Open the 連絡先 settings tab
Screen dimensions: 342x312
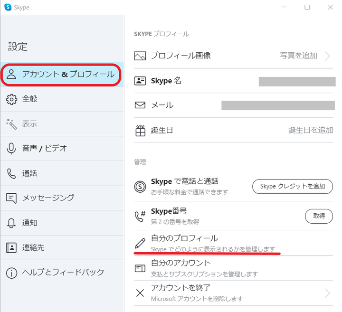pyautogui.click(x=62, y=248)
